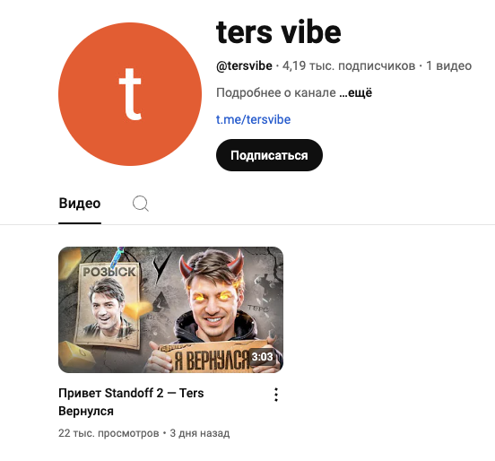
Task: Switch to the Видео tab
Action: 80,203
